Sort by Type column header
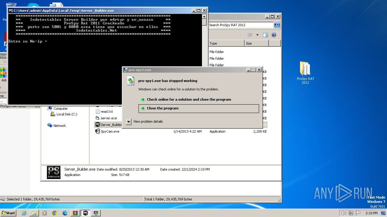The image size is (387, 217). pyautogui.click(x=226, y=43)
